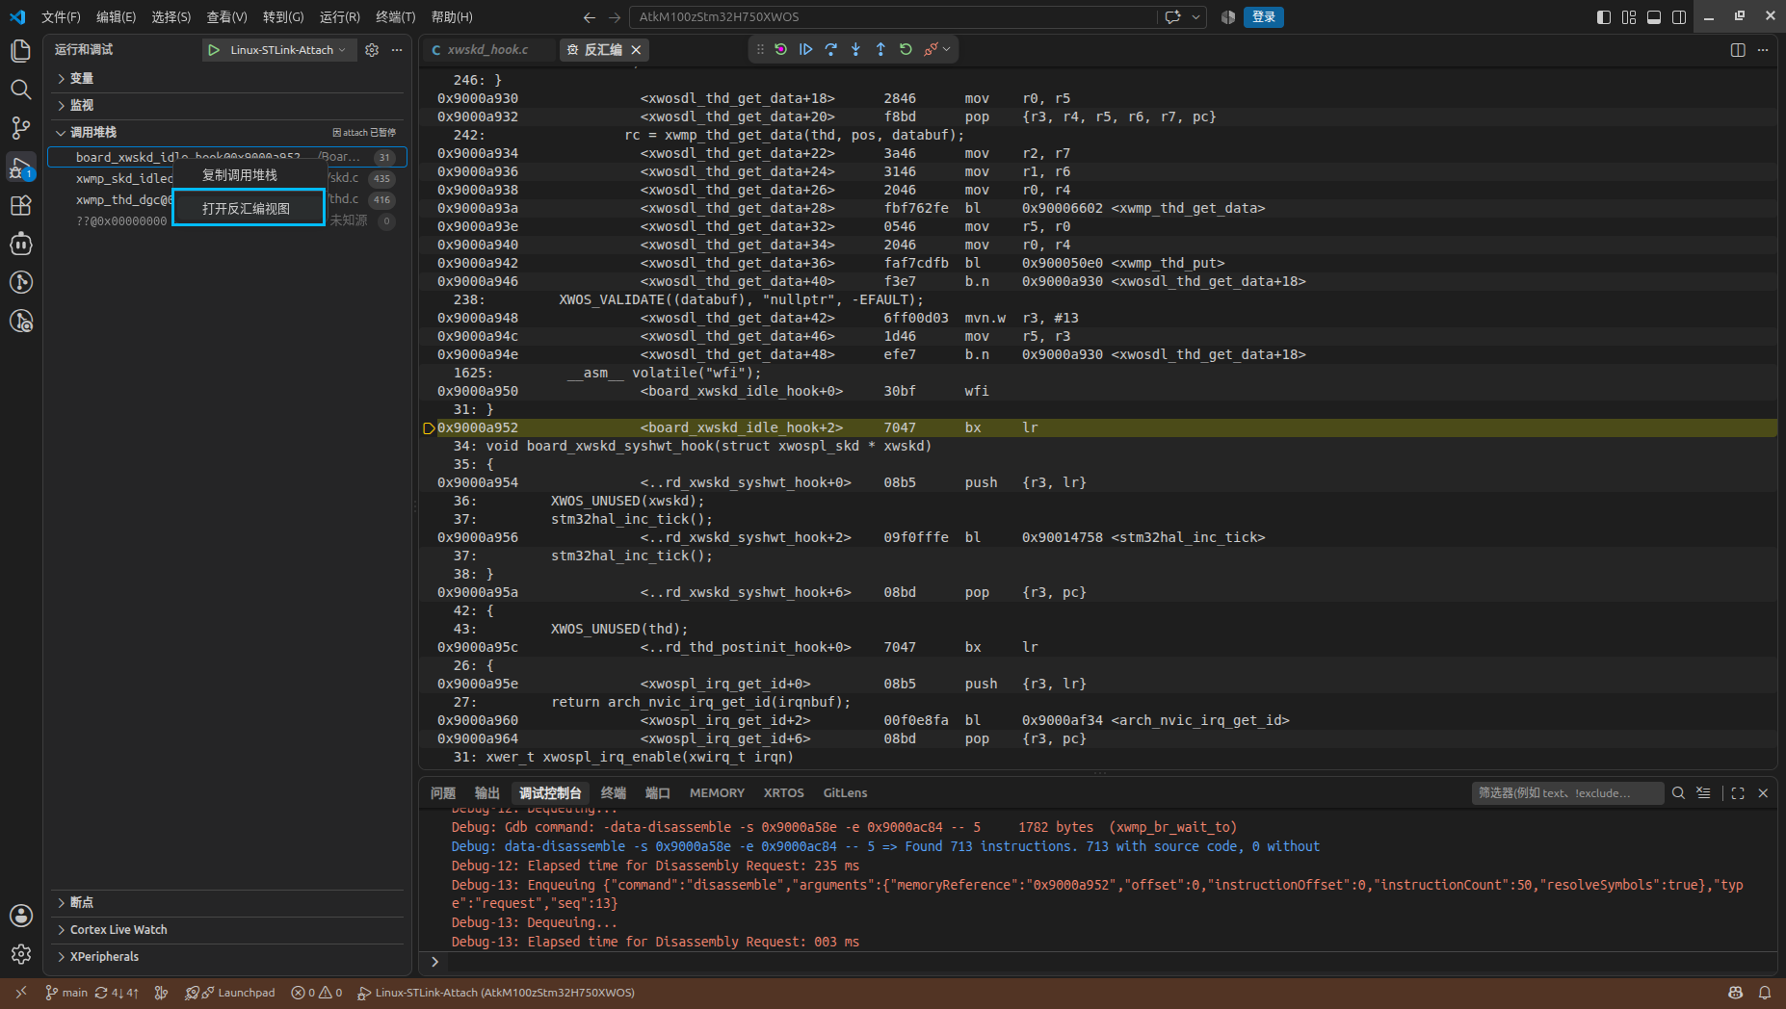Viewport: 1786px width, 1009px height.
Task: Disconnect the debugger plug icon
Action: click(931, 49)
